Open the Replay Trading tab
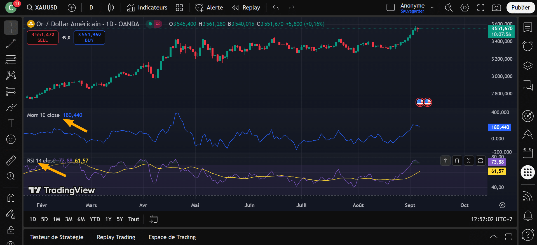 click(116, 237)
